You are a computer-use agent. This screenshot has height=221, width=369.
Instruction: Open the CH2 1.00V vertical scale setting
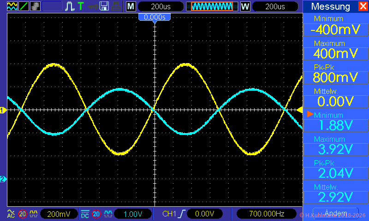[x=132, y=214]
